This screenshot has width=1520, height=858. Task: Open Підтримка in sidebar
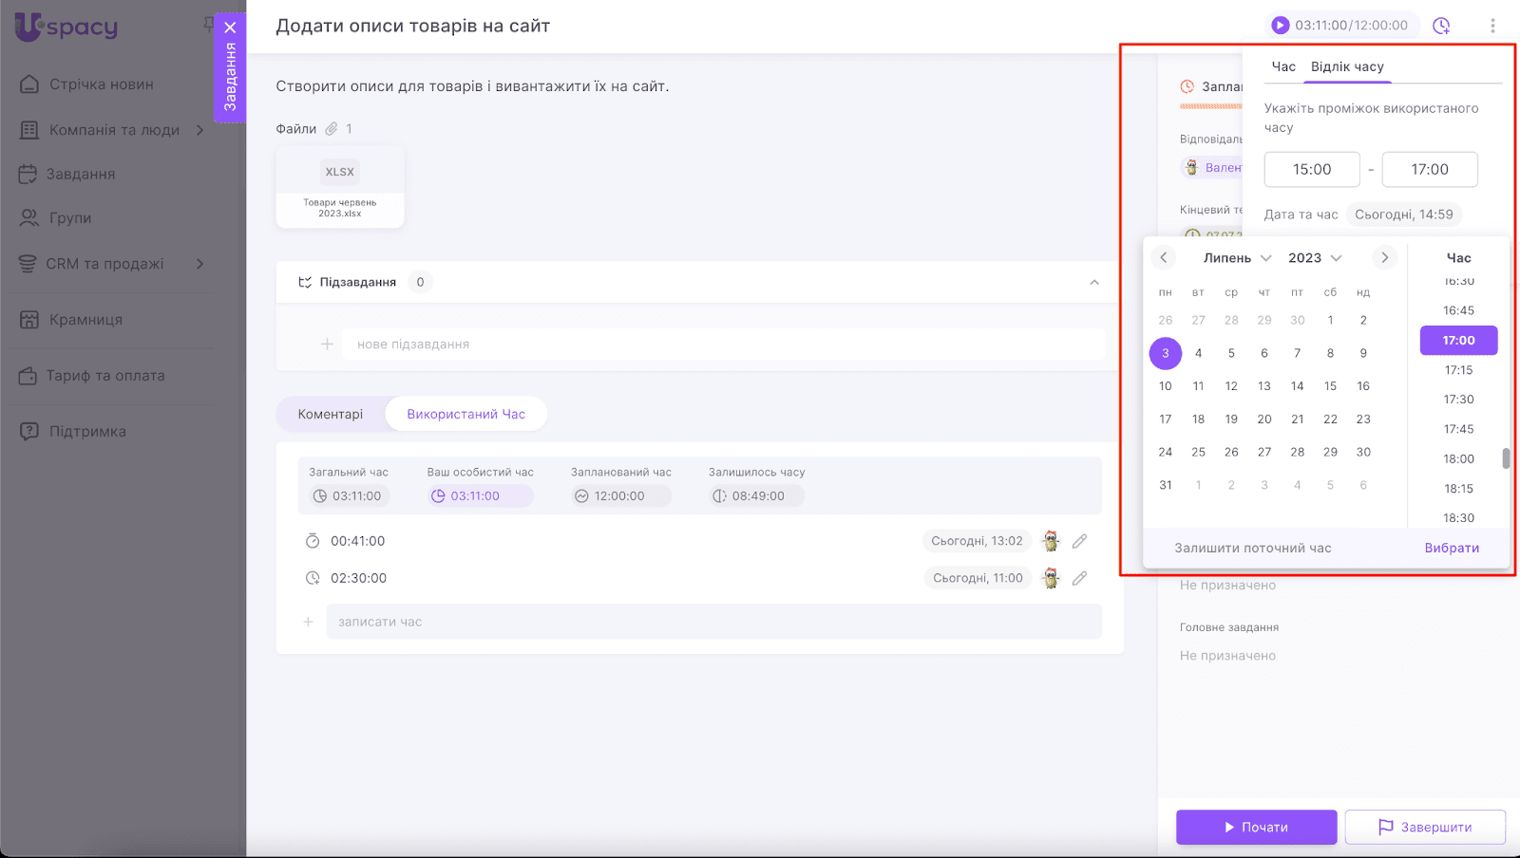(87, 432)
